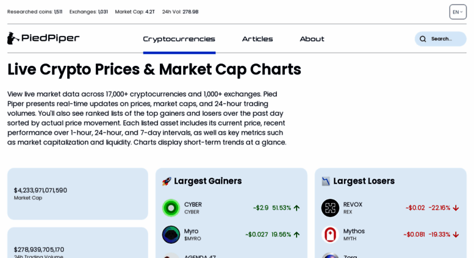Screen dimensions: 474x258
Task: Click the rocket icon beside Largest Gainers
Action: click(167, 181)
